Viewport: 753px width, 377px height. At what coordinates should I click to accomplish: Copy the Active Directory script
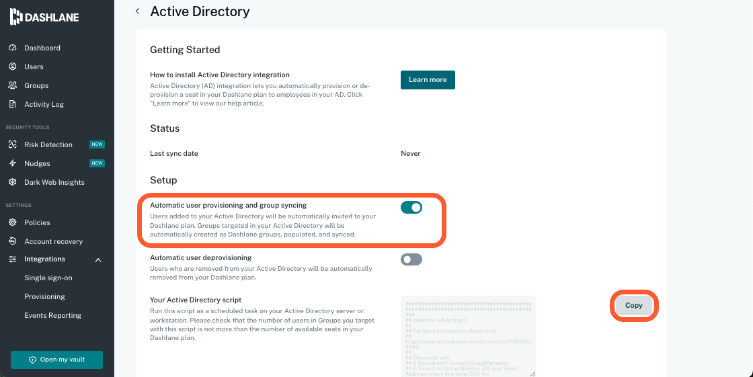pos(633,305)
